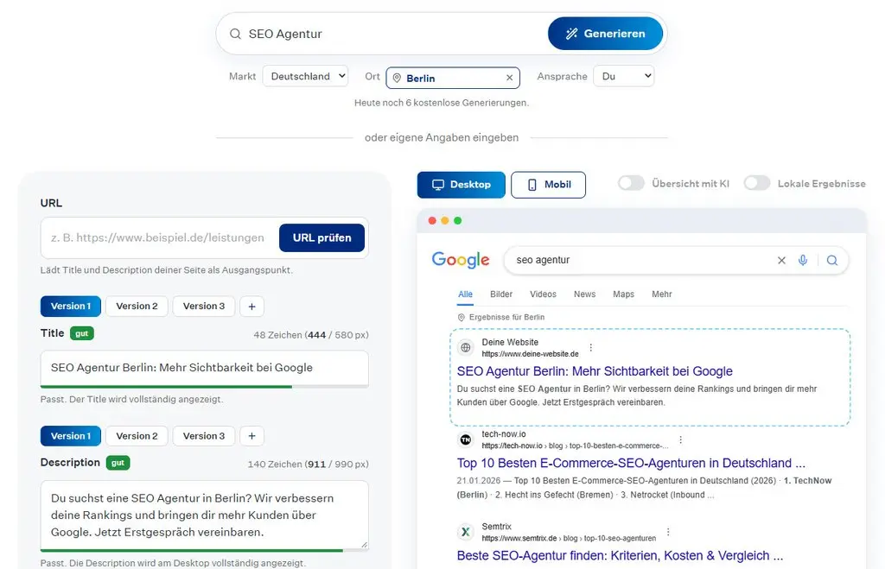Image resolution: width=885 pixels, height=569 pixels.
Task: Open the Alle tab in Google preview
Action: click(465, 294)
